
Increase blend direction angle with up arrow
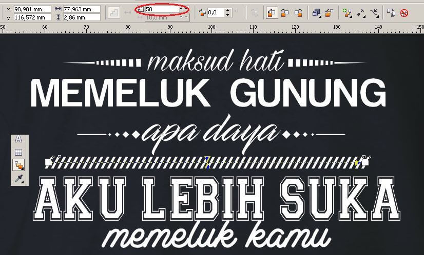[x=228, y=11]
